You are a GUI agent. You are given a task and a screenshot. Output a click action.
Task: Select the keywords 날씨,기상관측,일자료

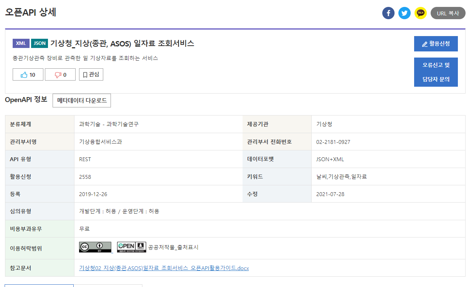coord(342,176)
